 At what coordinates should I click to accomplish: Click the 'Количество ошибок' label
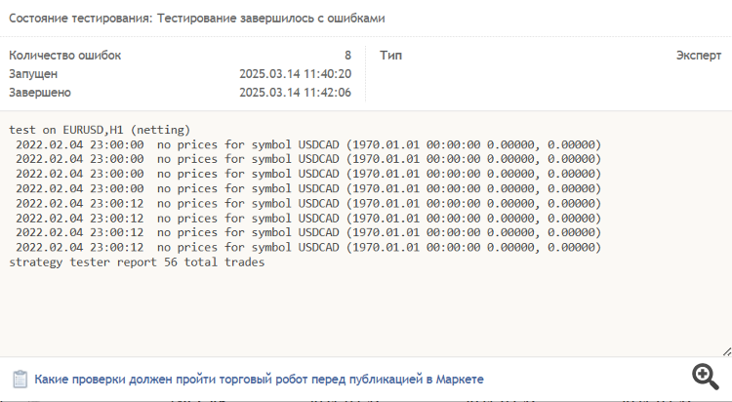pos(64,56)
